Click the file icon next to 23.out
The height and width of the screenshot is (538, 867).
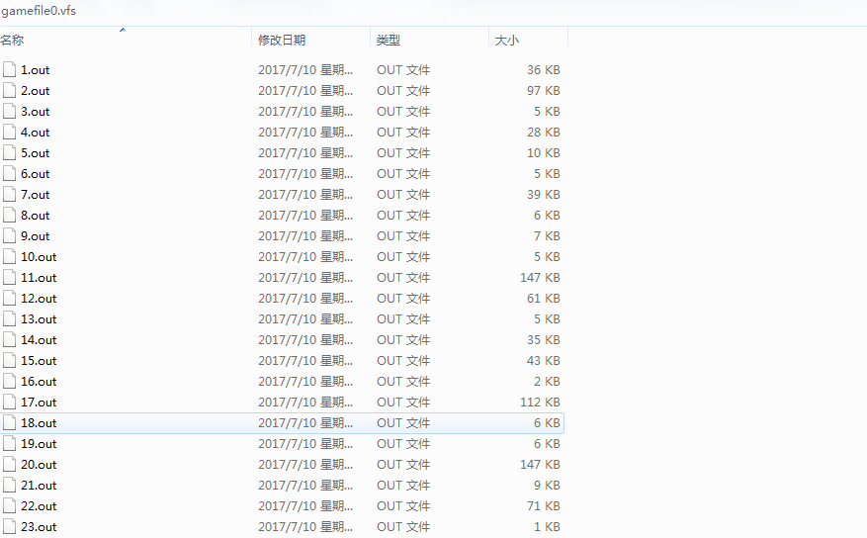click(9, 527)
